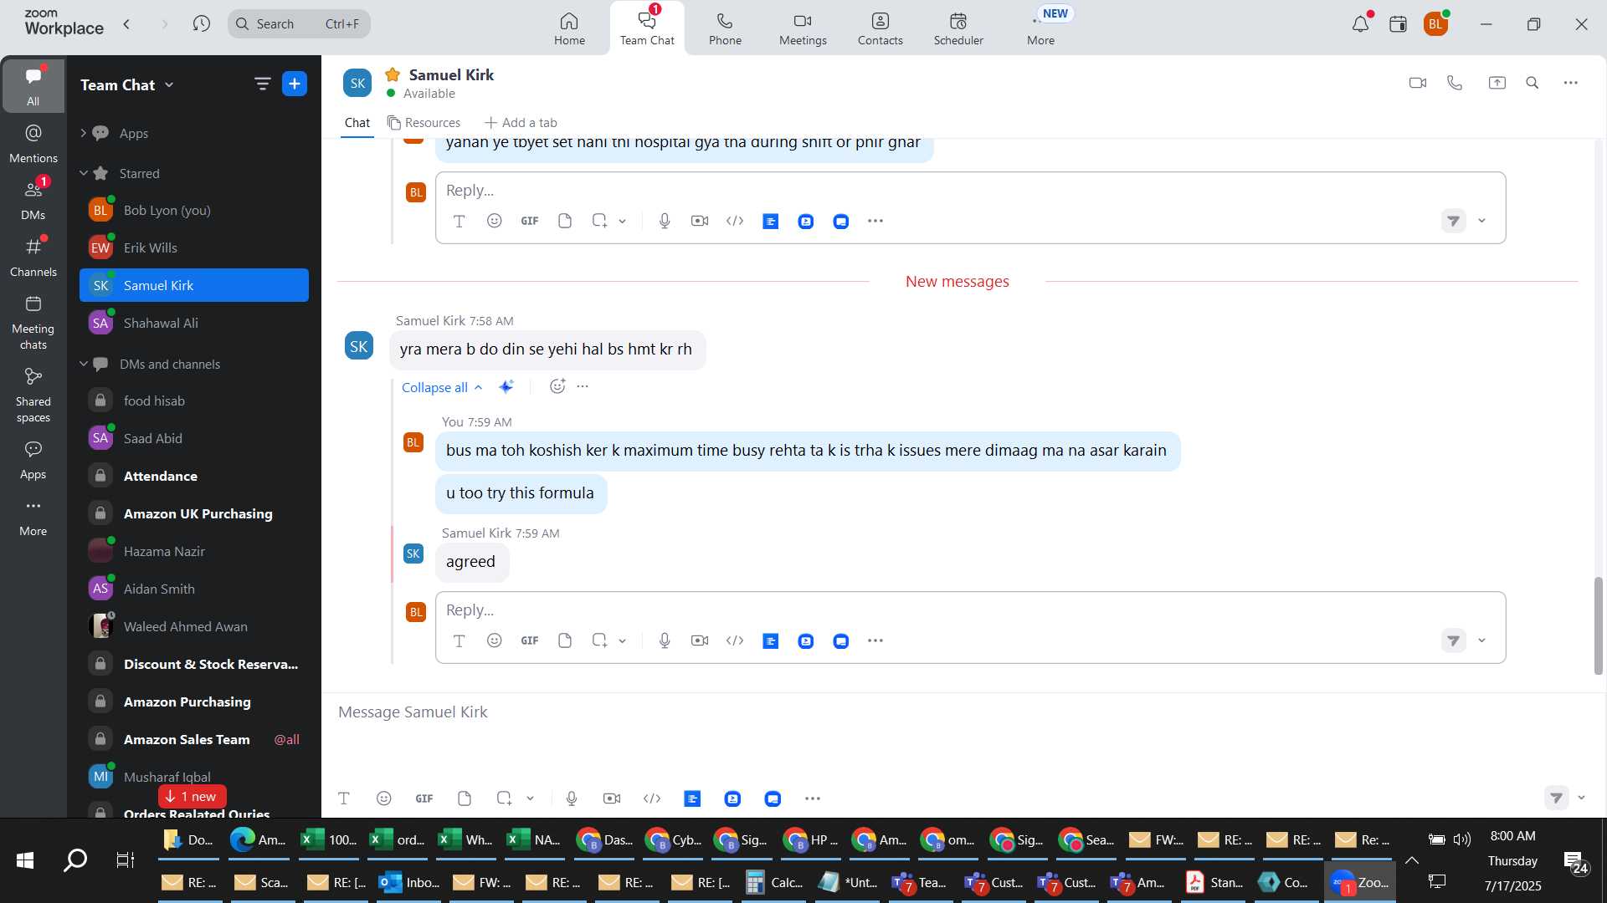The image size is (1607, 903).
Task: Open more actions for Samuel's message
Action: 583,386
